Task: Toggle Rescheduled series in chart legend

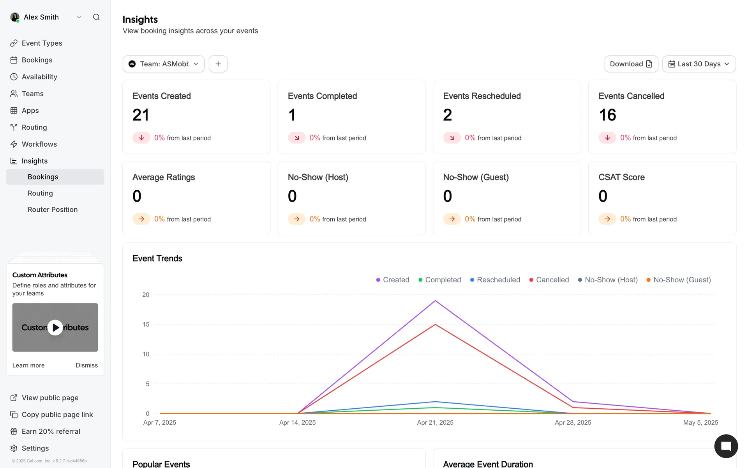Action: point(495,280)
